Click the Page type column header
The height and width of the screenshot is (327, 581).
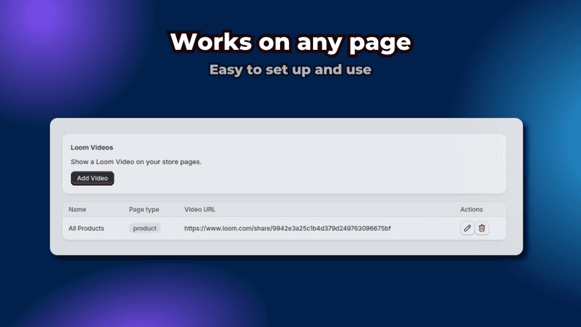[144, 210]
